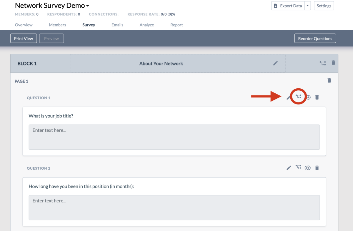Click the document icon on Export Data
353x231 pixels.
coord(276,6)
